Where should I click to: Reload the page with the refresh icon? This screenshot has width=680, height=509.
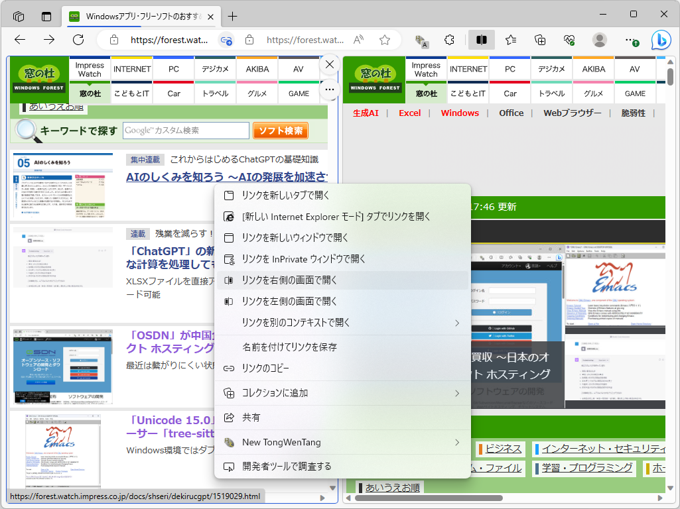point(78,40)
